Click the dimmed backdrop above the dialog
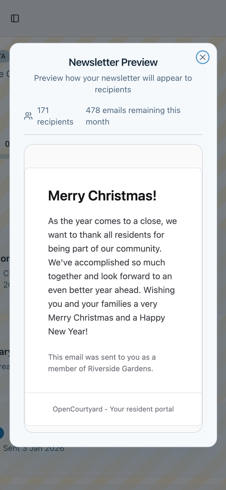The width and height of the screenshot is (226, 490). (115, 26)
